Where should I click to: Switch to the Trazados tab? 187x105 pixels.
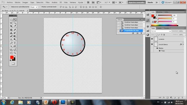coord(166,28)
